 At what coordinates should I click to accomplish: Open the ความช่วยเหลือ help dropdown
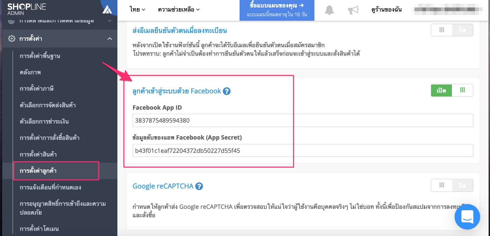tap(179, 10)
